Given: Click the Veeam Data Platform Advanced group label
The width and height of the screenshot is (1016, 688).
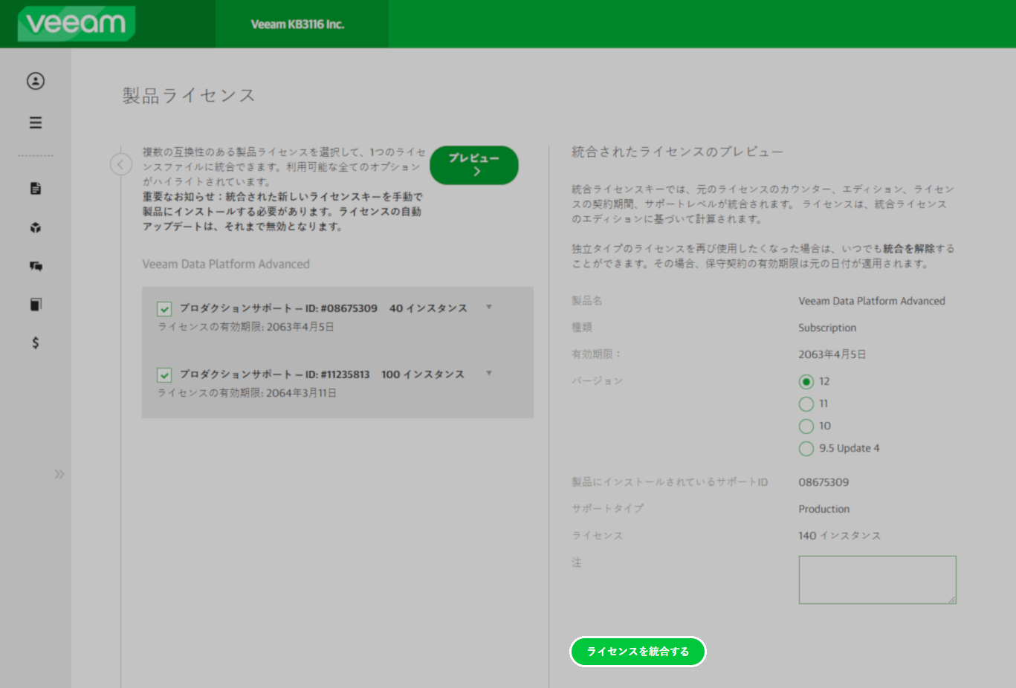Looking at the screenshot, I should pyautogui.click(x=226, y=264).
